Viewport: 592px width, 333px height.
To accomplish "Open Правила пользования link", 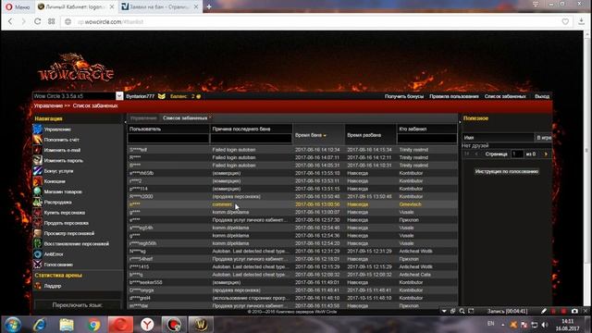I will click(x=454, y=96).
